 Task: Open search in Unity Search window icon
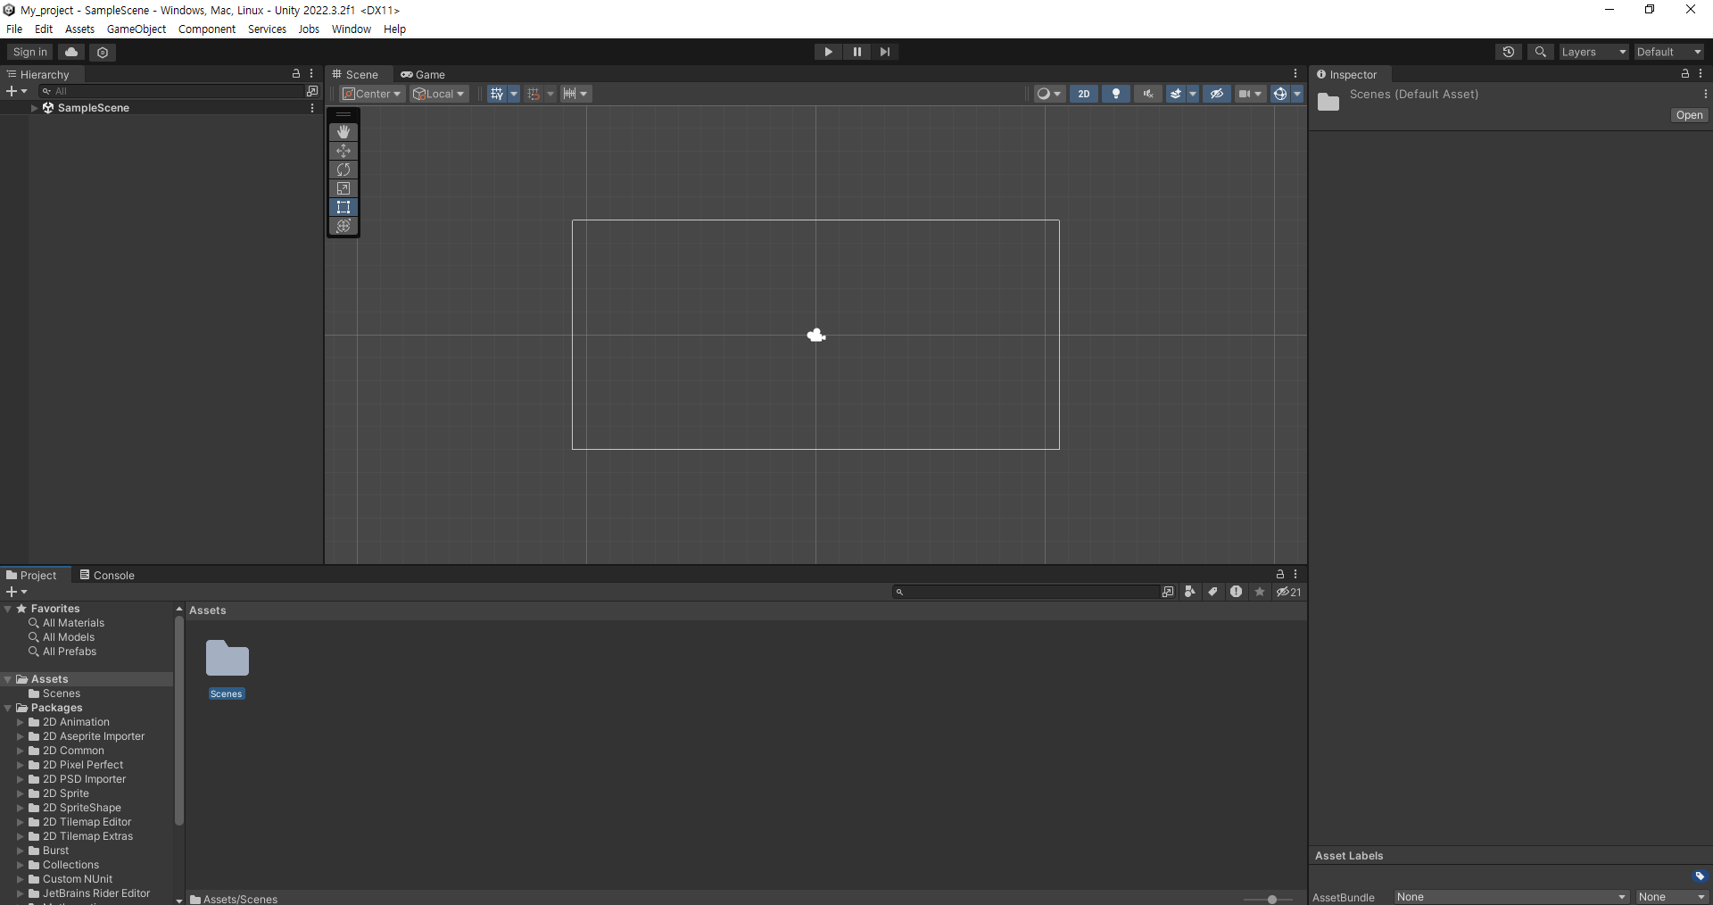click(x=1167, y=592)
